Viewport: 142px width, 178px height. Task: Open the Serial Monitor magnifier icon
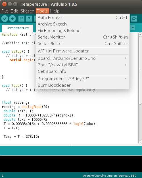coord(134,18)
